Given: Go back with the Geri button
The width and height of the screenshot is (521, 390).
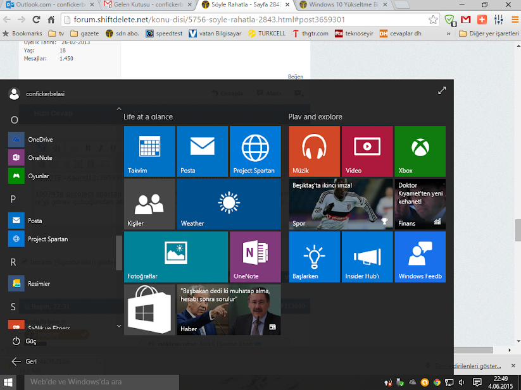Looking at the screenshot, I should click(x=24, y=362).
